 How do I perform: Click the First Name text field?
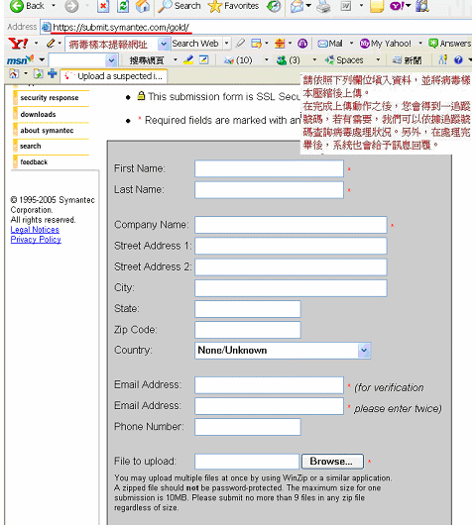269,168
